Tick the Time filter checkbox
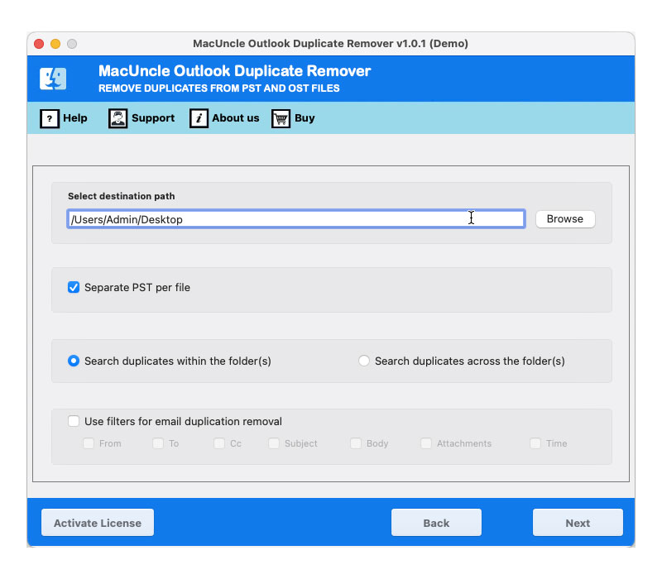The height and width of the screenshot is (579, 662). point(535,443)
